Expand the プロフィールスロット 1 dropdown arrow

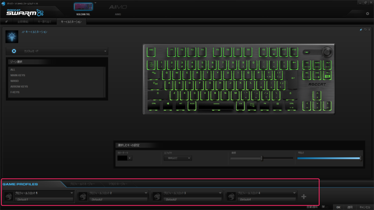pos(72,193)
